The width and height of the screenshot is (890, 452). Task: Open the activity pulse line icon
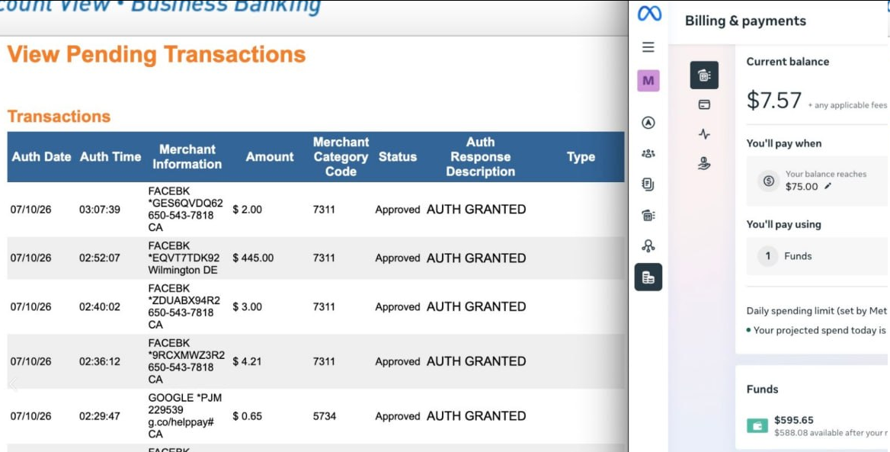click(704, 135)
